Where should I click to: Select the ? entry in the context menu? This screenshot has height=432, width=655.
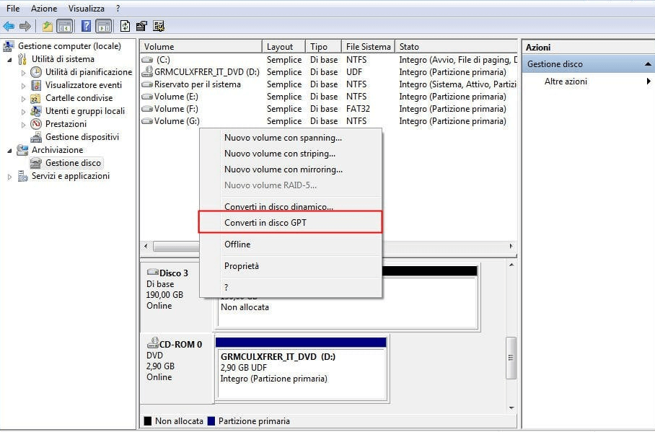pyautogui.click(x=290, y=287)
